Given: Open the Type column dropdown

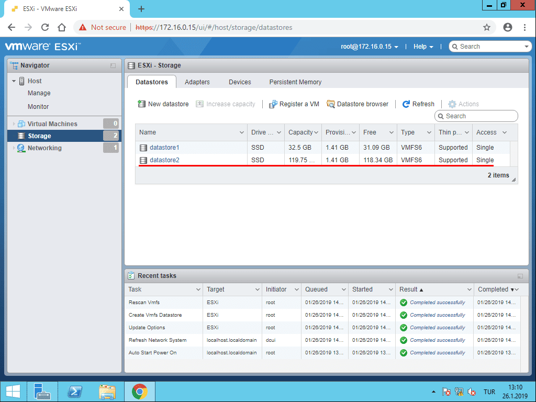Looking at the screenshot, I should (x=429, y=132).
